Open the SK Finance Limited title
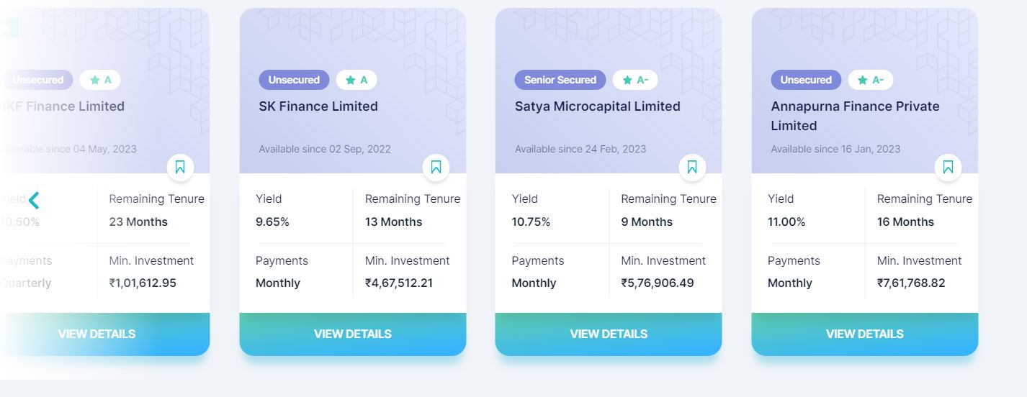 (318, 106)
